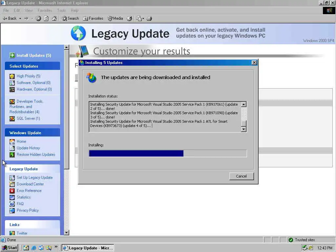Viewport: 336px width, 252px height.
Task: Click the Legacy Update globe logo
Action: click(78, 33)
